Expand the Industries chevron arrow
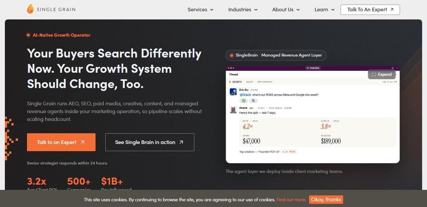427x207 pixels. coord(256,10)
